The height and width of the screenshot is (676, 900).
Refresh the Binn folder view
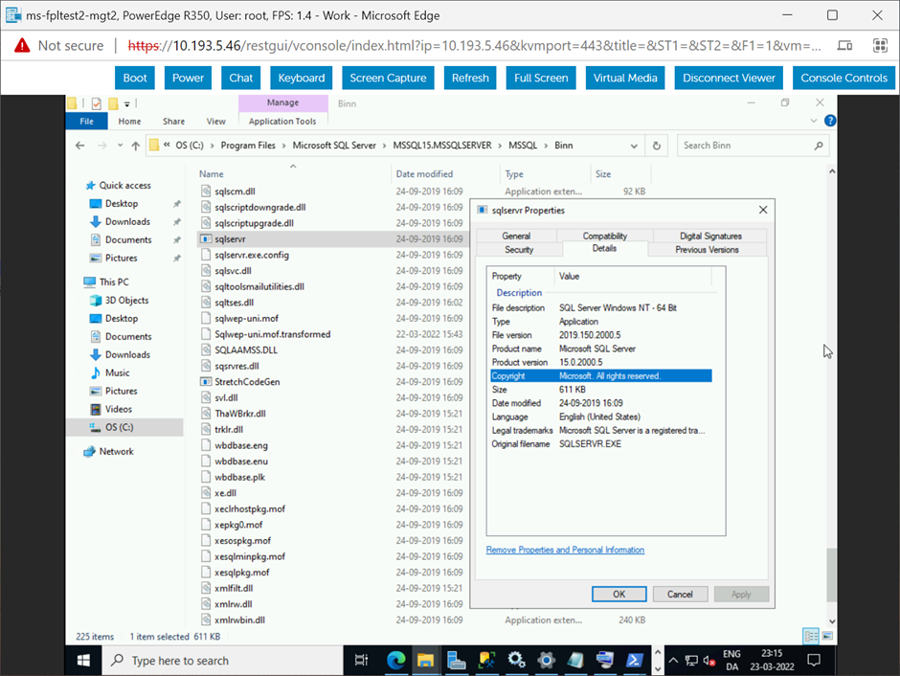point(657,146)
